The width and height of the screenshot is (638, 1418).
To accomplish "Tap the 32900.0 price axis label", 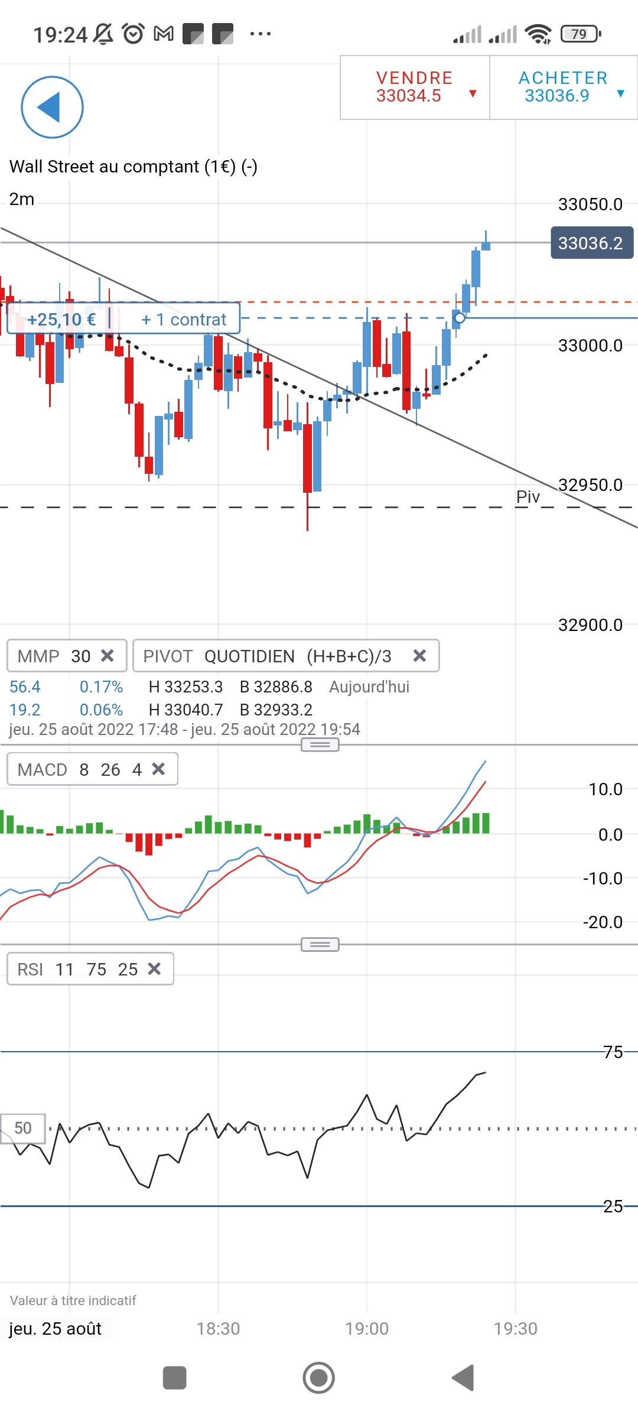I will [x=590, y=625].
